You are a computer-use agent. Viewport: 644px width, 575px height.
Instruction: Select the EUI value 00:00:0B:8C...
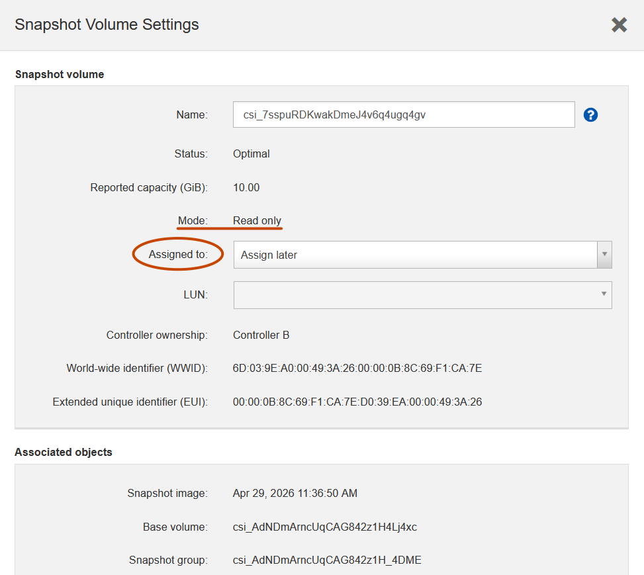click(x=357, y=402)
